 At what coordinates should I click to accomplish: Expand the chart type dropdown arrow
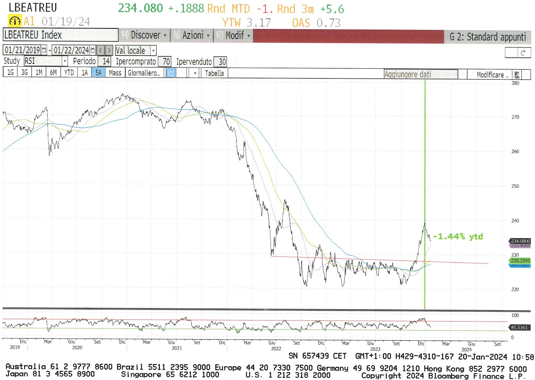click(x=195, y=73)
